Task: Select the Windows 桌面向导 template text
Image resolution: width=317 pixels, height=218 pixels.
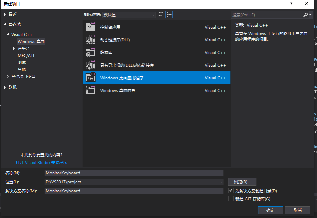Action: click(118, 90)
